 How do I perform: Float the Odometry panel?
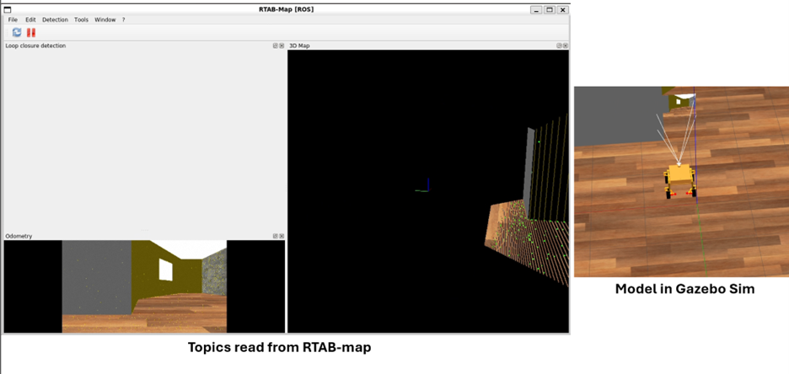click(x=276, y=236)
